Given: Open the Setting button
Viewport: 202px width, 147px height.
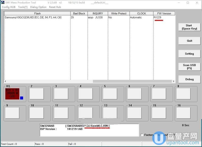Looking at the screenshot, I should pyautogui.click(x=189, y=54).
